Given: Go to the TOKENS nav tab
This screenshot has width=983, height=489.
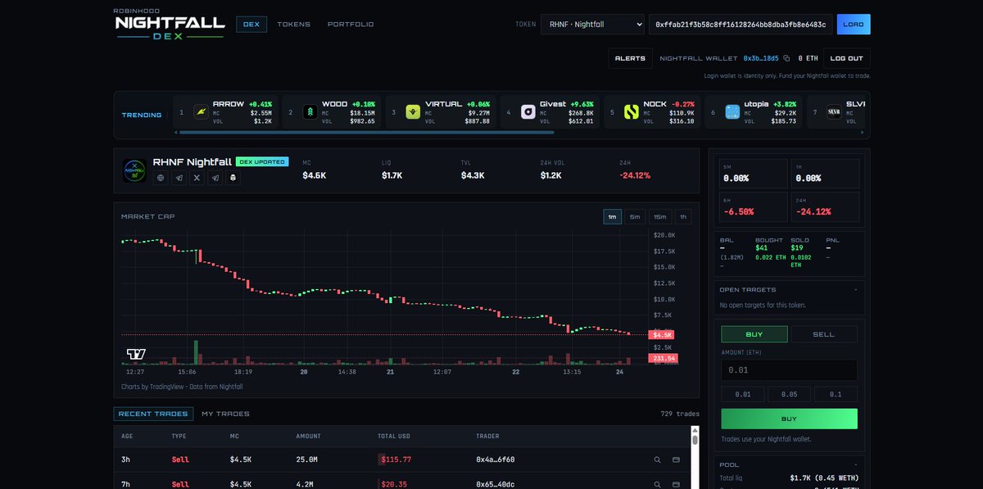Looking at the screenshot, I should pos(293,25).
